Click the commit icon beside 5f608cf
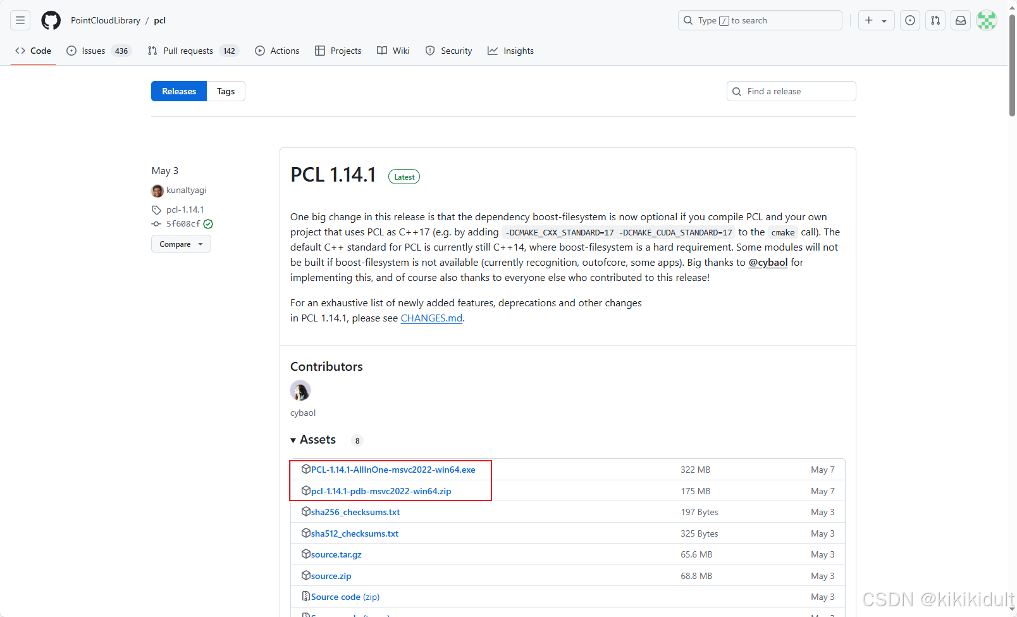Screen dimensions: 1017x617 (156, 224)
